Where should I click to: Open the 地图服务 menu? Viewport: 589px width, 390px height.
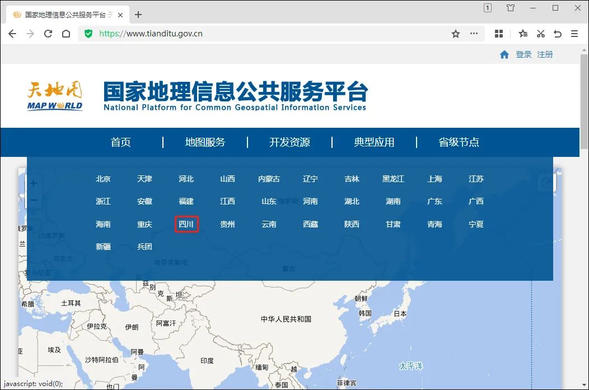click(x=205, y=142)
